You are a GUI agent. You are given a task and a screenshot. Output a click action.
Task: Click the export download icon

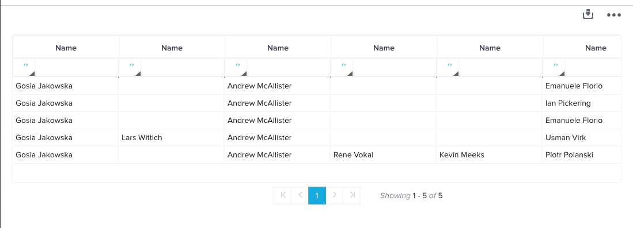[x=588, y=14]
